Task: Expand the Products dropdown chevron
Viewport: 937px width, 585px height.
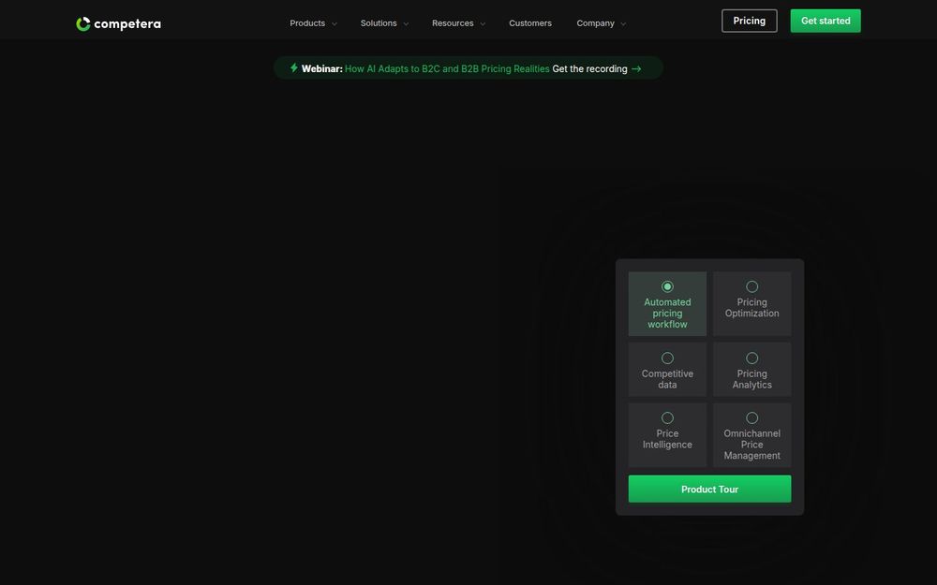Action: pos(335,24)
